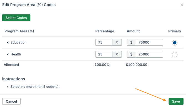Edit the Education amount field 75000

click(x=149, y=42)
